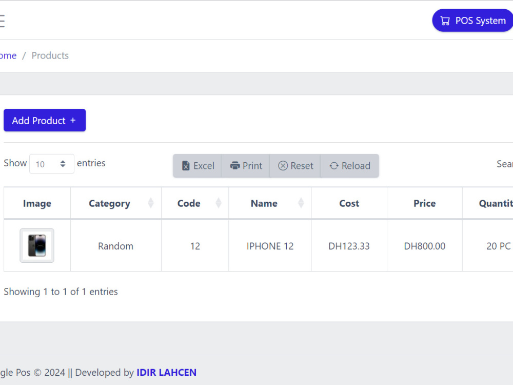Sort by Name column
513x385 pixels.
click(x=270, y=203)
